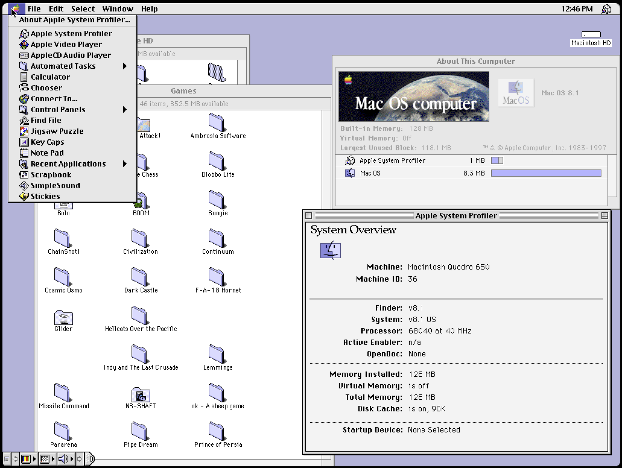
Task: Open application switcher icon beside the clock
Action: tap(606, 9)
